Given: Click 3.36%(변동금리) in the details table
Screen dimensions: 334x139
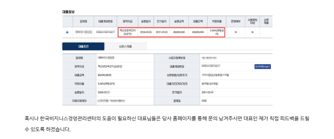Looking at the screenshot, I should 106,84.
